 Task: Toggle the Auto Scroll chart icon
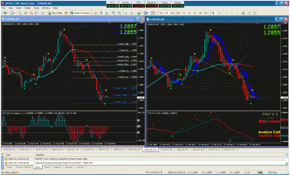click(x=126, y=13)
